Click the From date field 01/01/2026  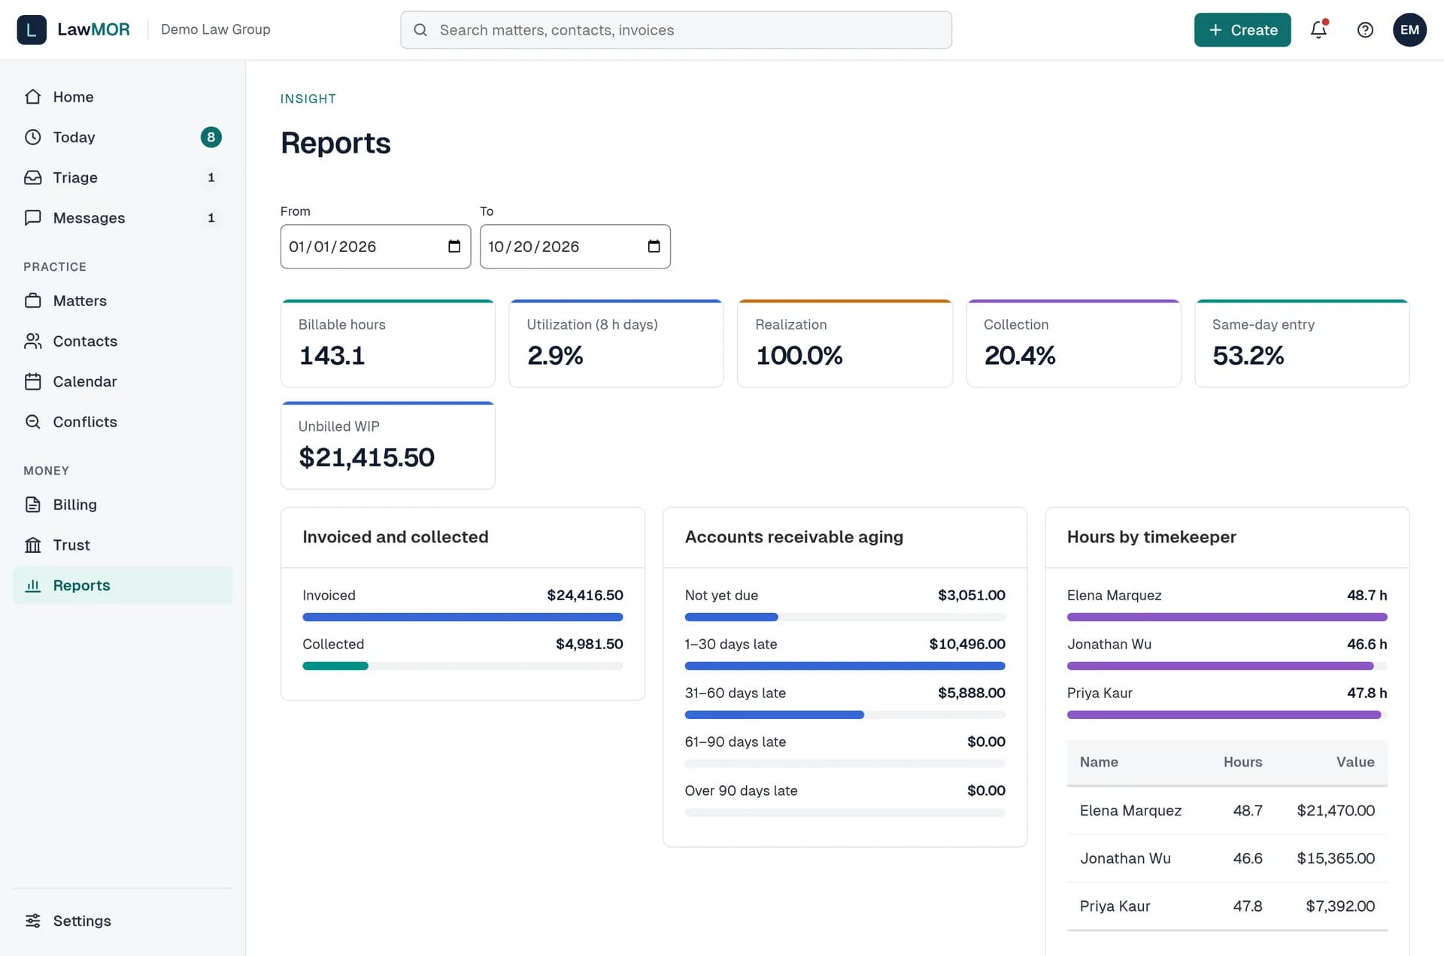pos(375,246)
